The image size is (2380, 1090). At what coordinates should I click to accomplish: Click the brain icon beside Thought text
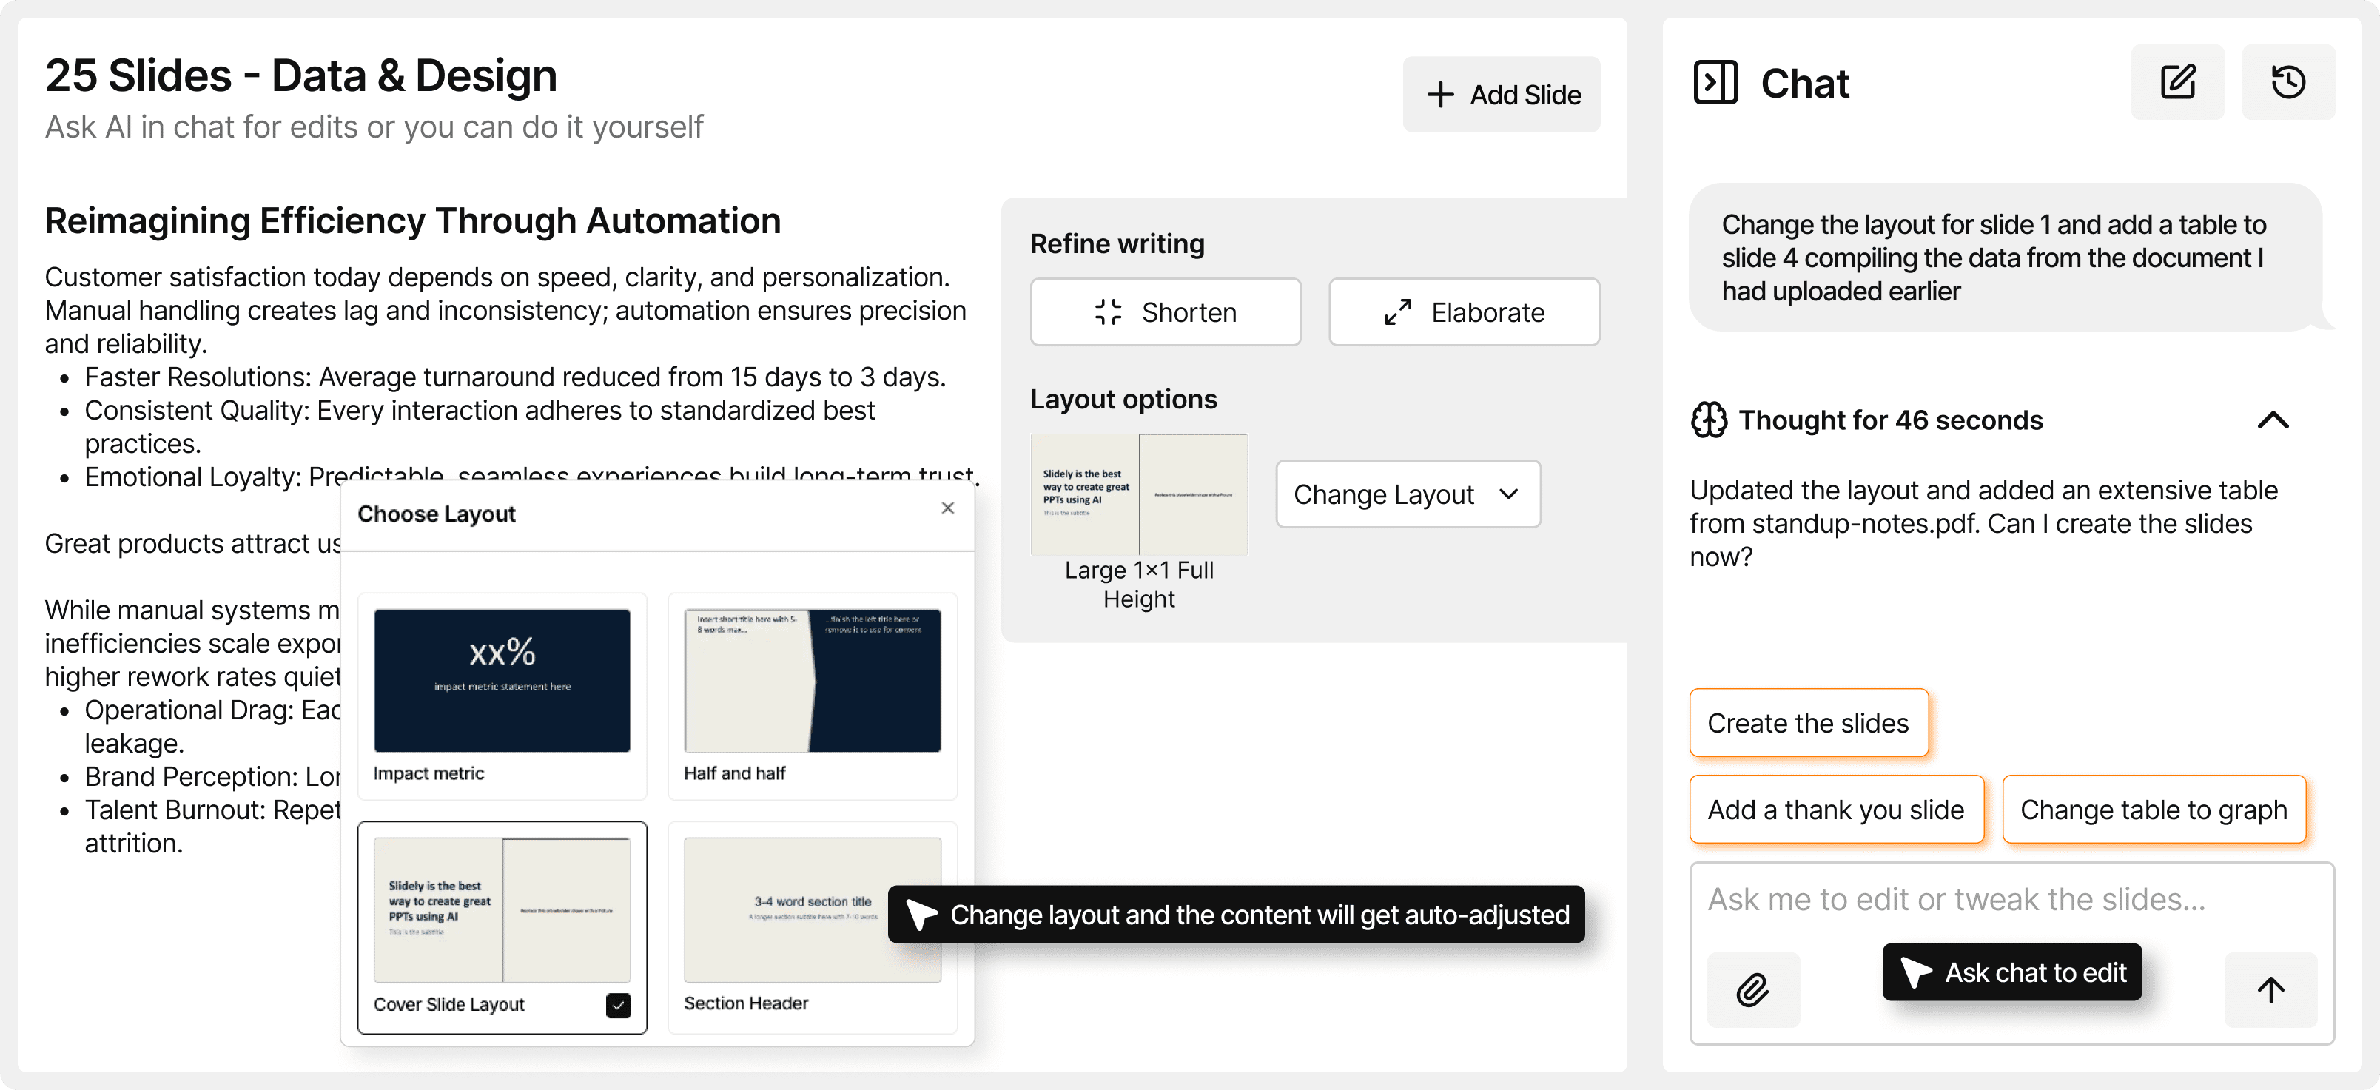[1708, 420]
